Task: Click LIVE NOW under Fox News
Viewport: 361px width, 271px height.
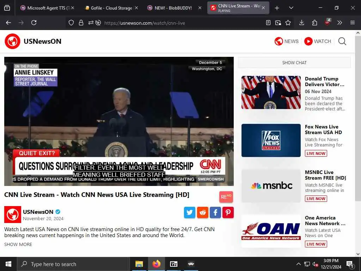Action: pyautogui.click(x=316, y=153)
